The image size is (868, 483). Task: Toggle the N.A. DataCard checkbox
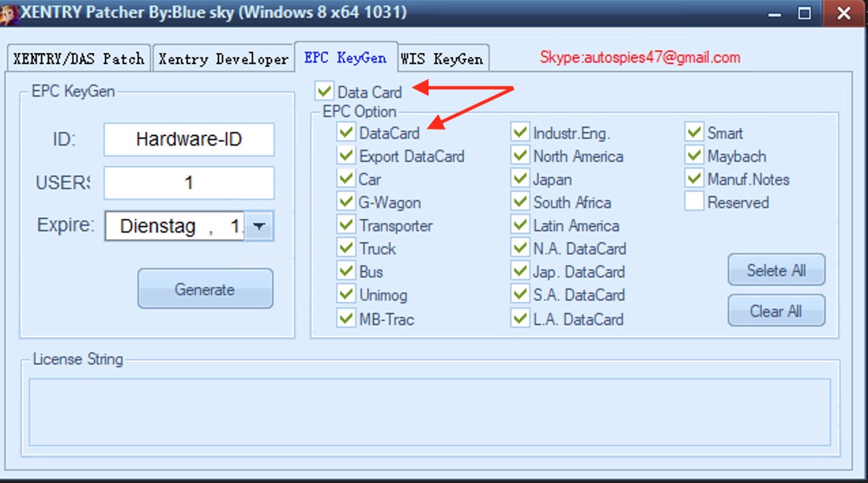point(520,248)
